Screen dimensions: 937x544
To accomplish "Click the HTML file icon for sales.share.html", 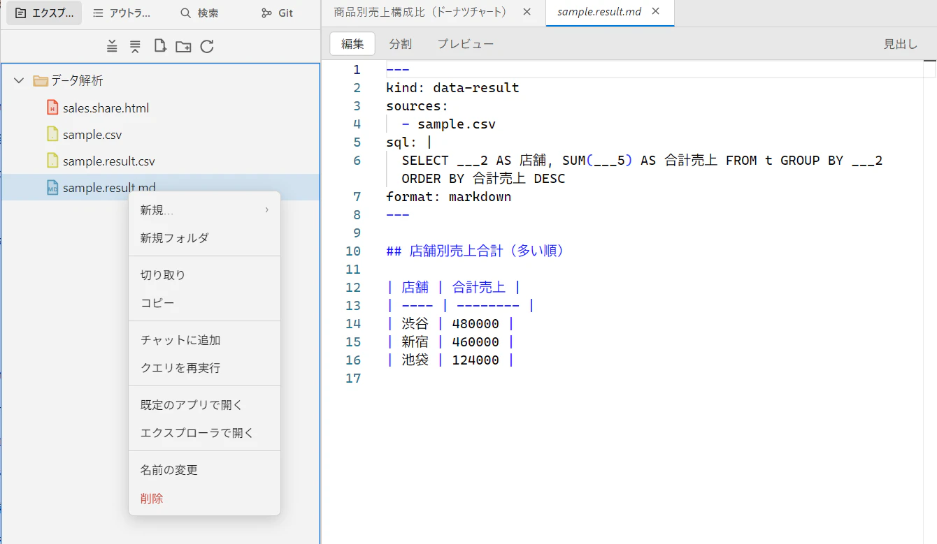I will pos(52,108).
